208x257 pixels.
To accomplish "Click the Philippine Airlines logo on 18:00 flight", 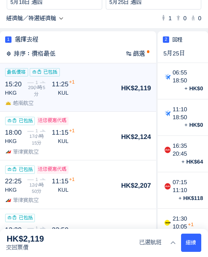I will click(8, 152).
